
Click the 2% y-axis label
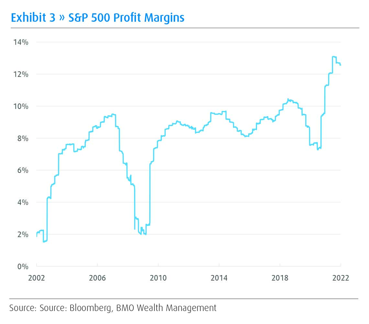point(23,234)
